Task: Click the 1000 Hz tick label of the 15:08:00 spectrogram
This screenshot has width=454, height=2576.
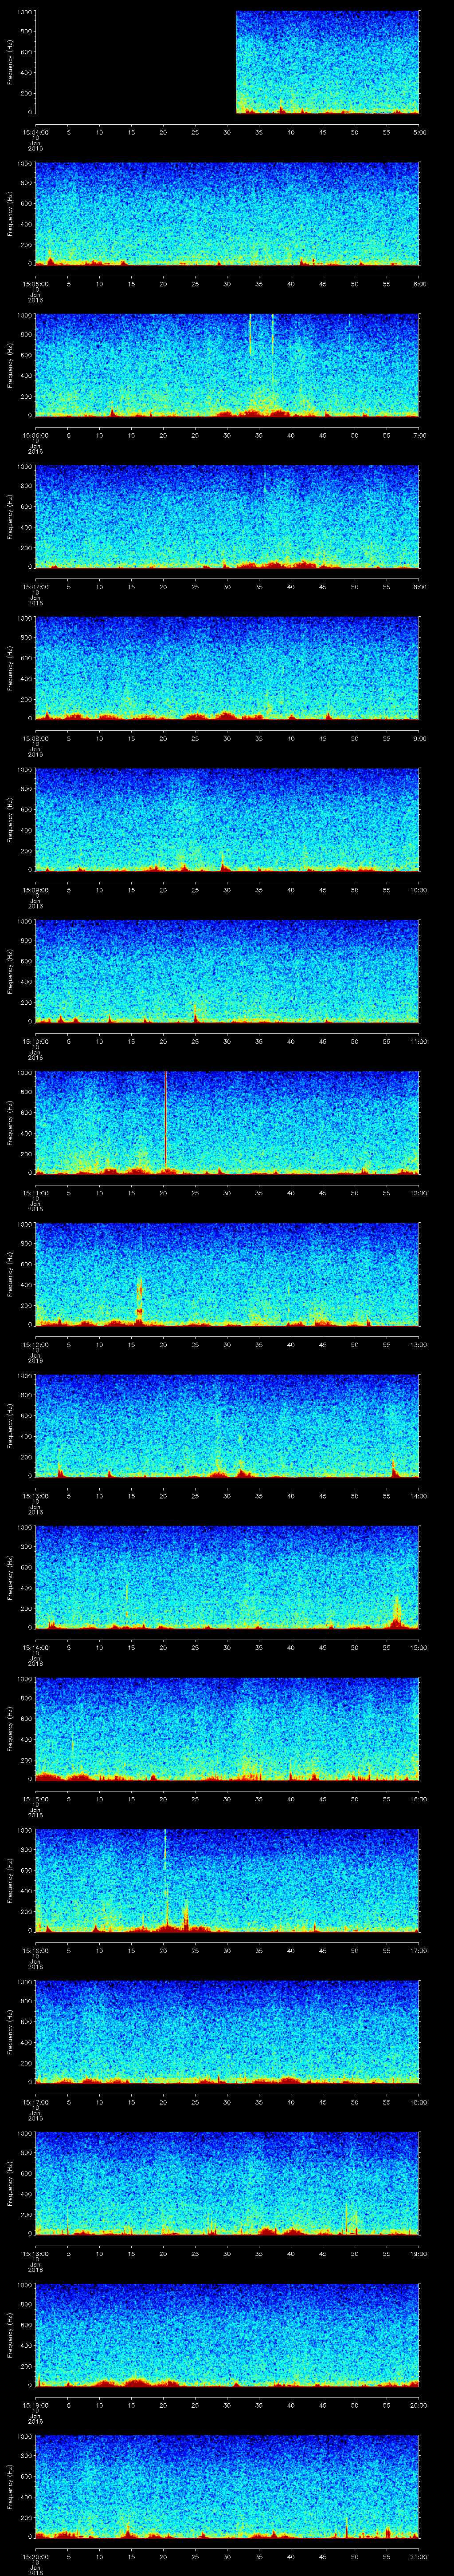Action: 25,619
